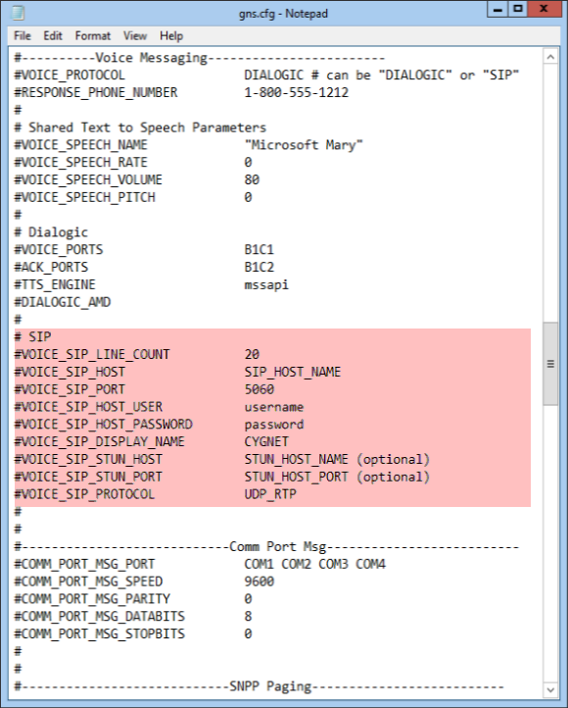The width and height of the screenshot is (568, 708).
Task: Click the STUN_HOST_PORT value
Action: click(296, 477)
